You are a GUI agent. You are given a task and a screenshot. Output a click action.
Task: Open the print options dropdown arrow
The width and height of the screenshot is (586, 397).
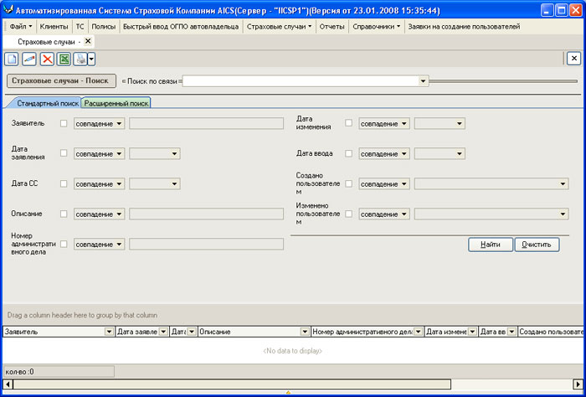[91, 59]
